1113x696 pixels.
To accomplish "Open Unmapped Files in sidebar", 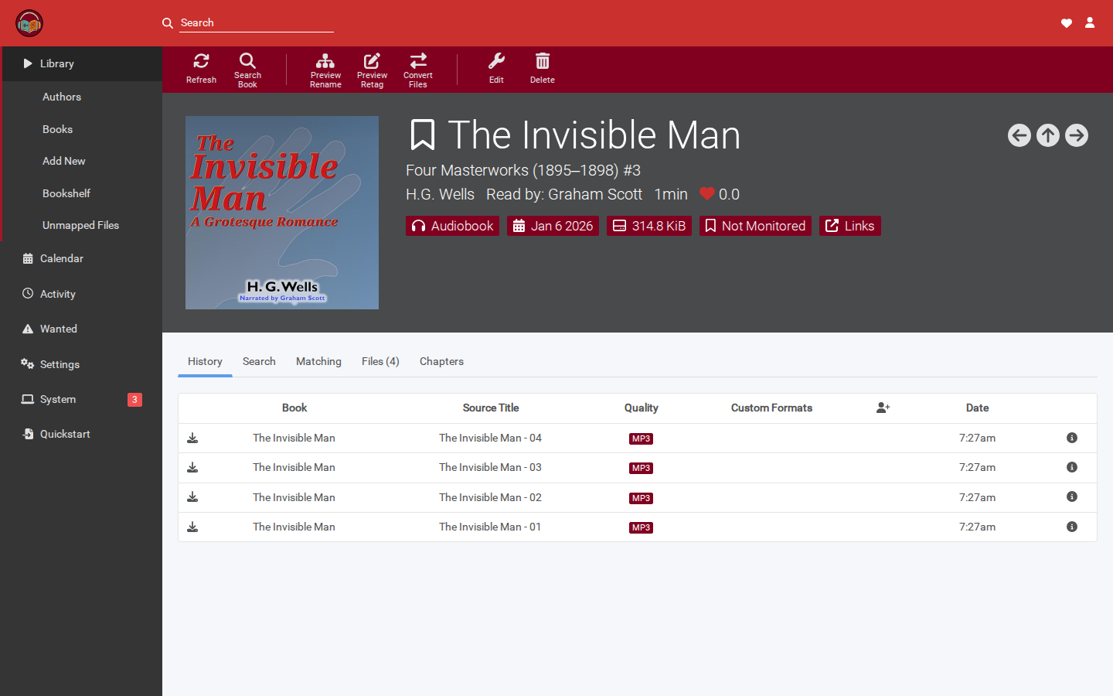I will coord(81,225).
